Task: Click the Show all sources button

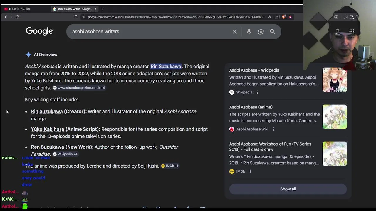Action: click(288, 189)
